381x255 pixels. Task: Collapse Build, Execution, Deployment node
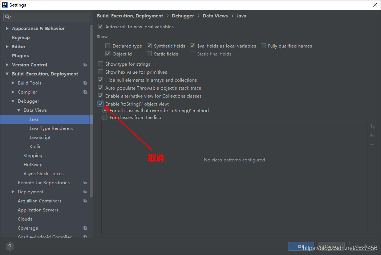[x=7, y=74]
